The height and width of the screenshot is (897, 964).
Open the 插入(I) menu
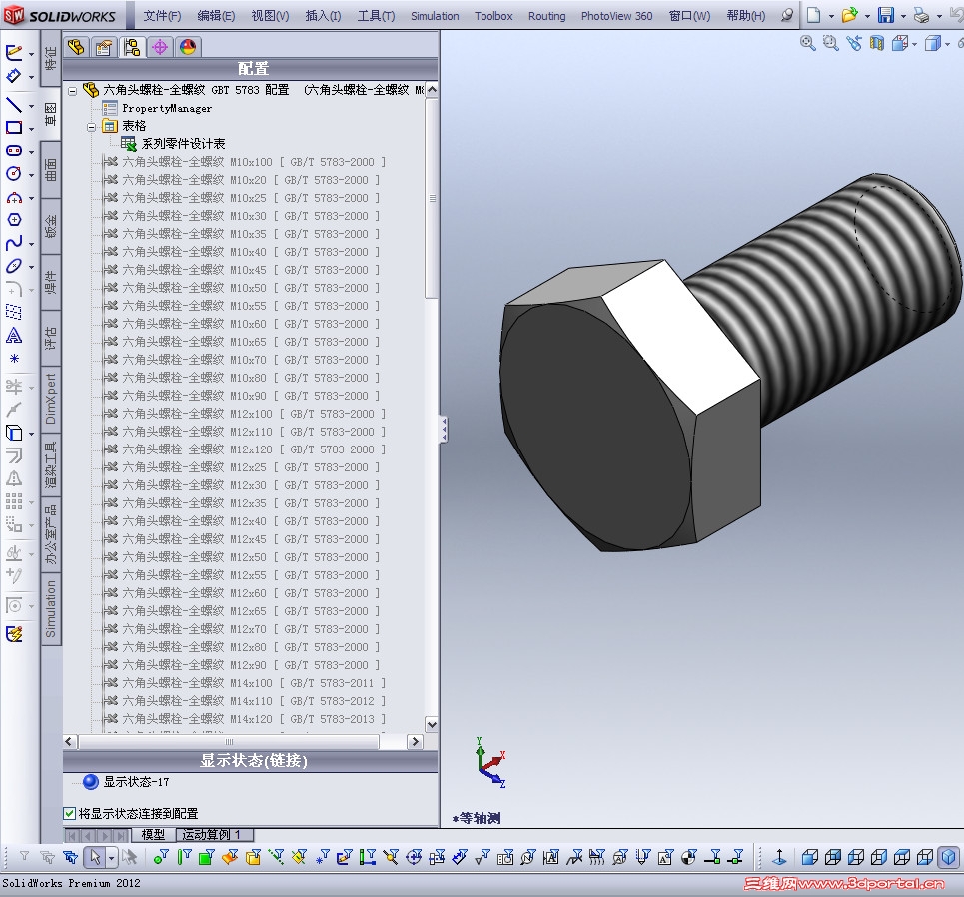coord(323,16)
